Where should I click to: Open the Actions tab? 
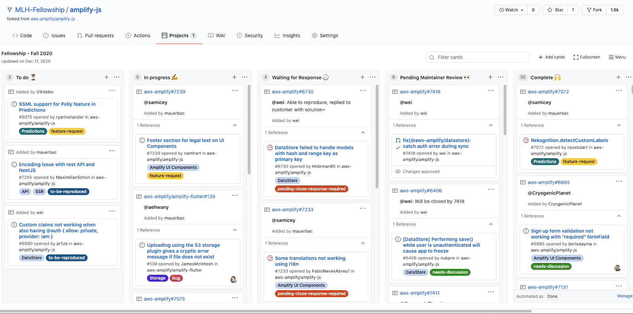point(138,36)
